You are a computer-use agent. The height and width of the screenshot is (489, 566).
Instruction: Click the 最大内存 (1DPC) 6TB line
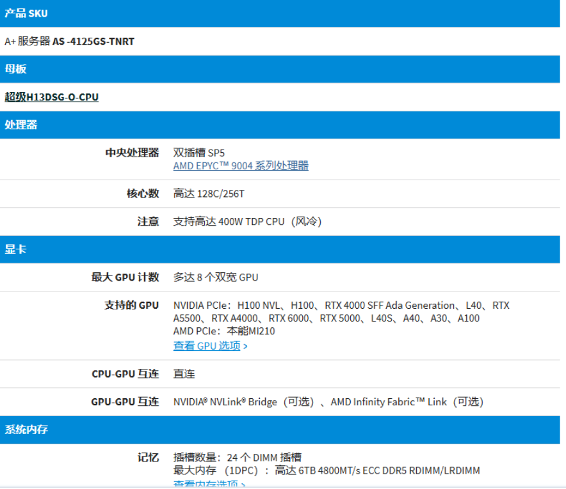327,470
